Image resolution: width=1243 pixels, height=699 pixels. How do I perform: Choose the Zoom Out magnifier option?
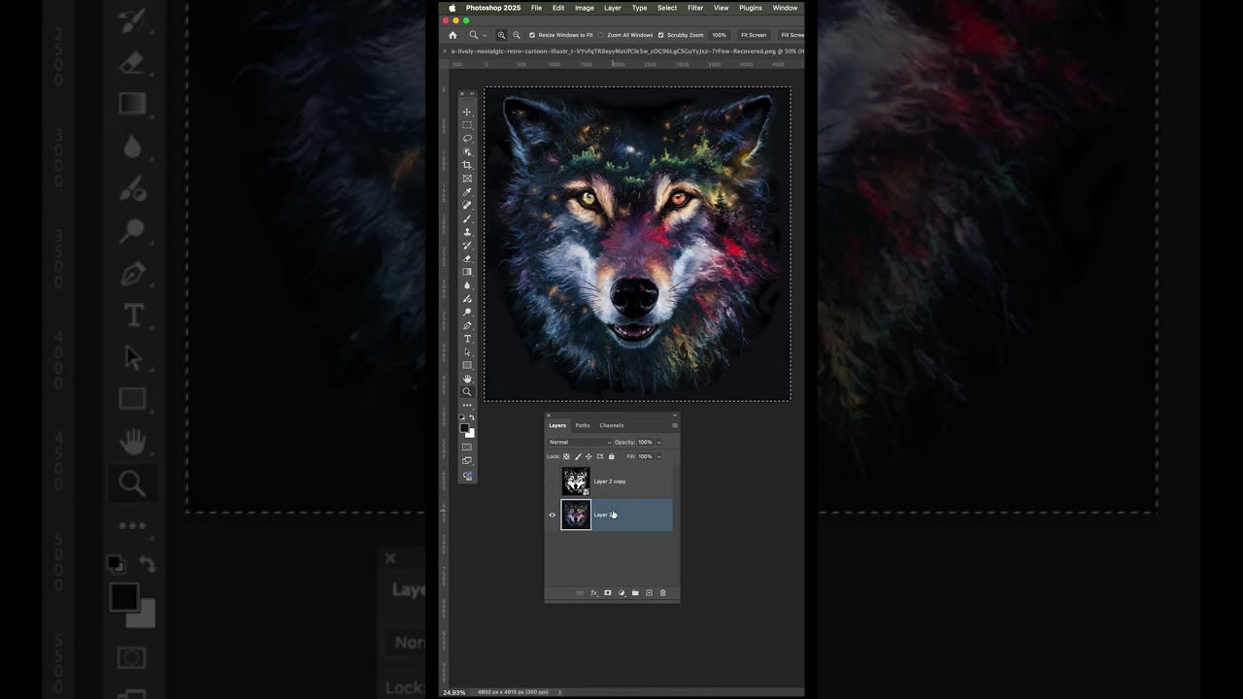517,35
